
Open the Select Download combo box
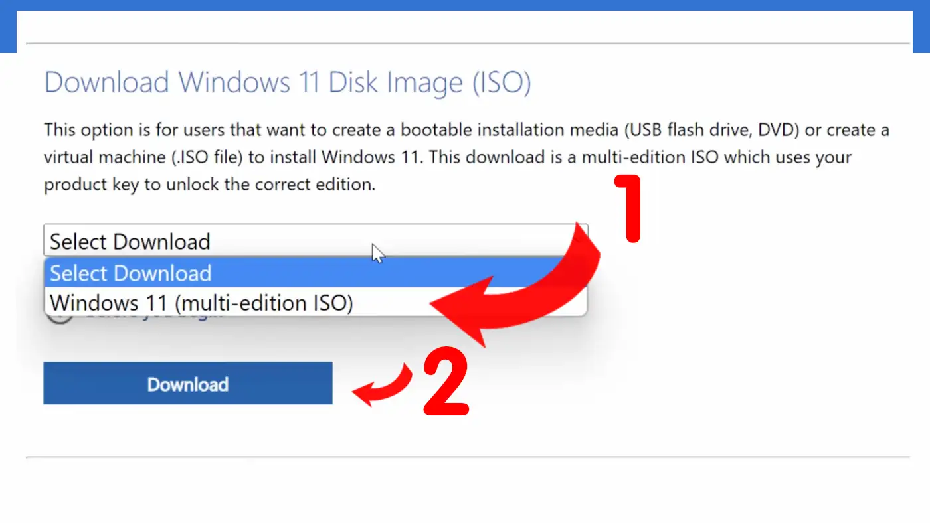point(316,240)
